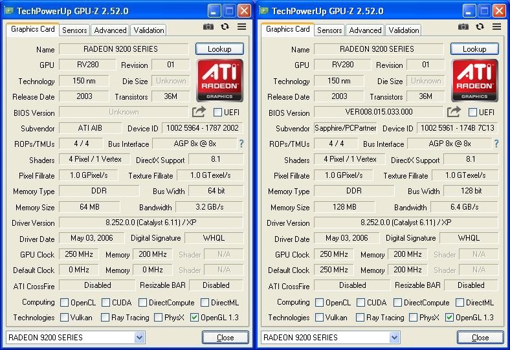Toggle OpenCL checkbox in right window

pos(320,303)
